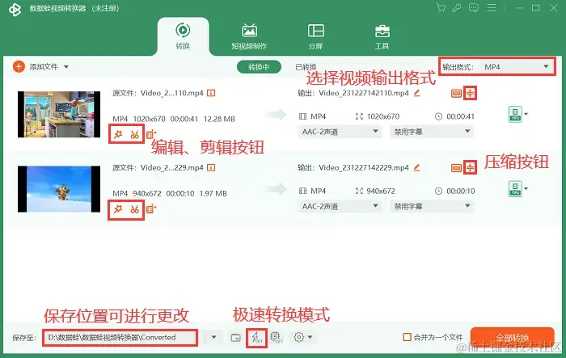Toggle the lightning fast conversion mode

click(x=256, y=338)
